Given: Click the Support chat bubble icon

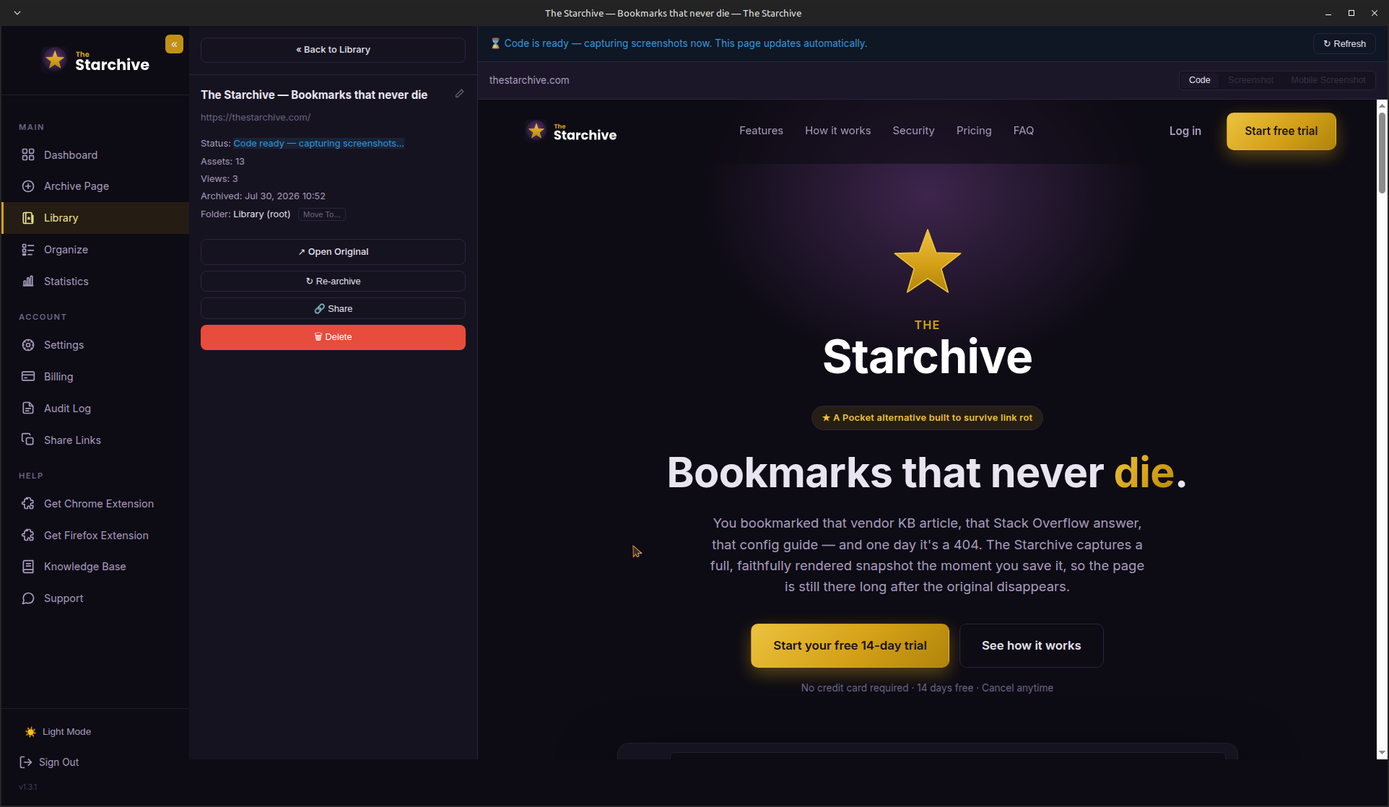Looking at the screenshot, I should tap(28, 598).
